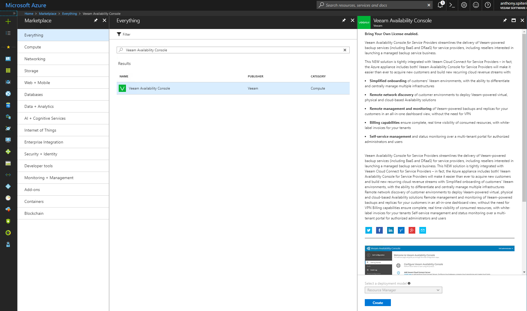
Task: Open Virtual machines monitor icon
Action: point(8,140)
